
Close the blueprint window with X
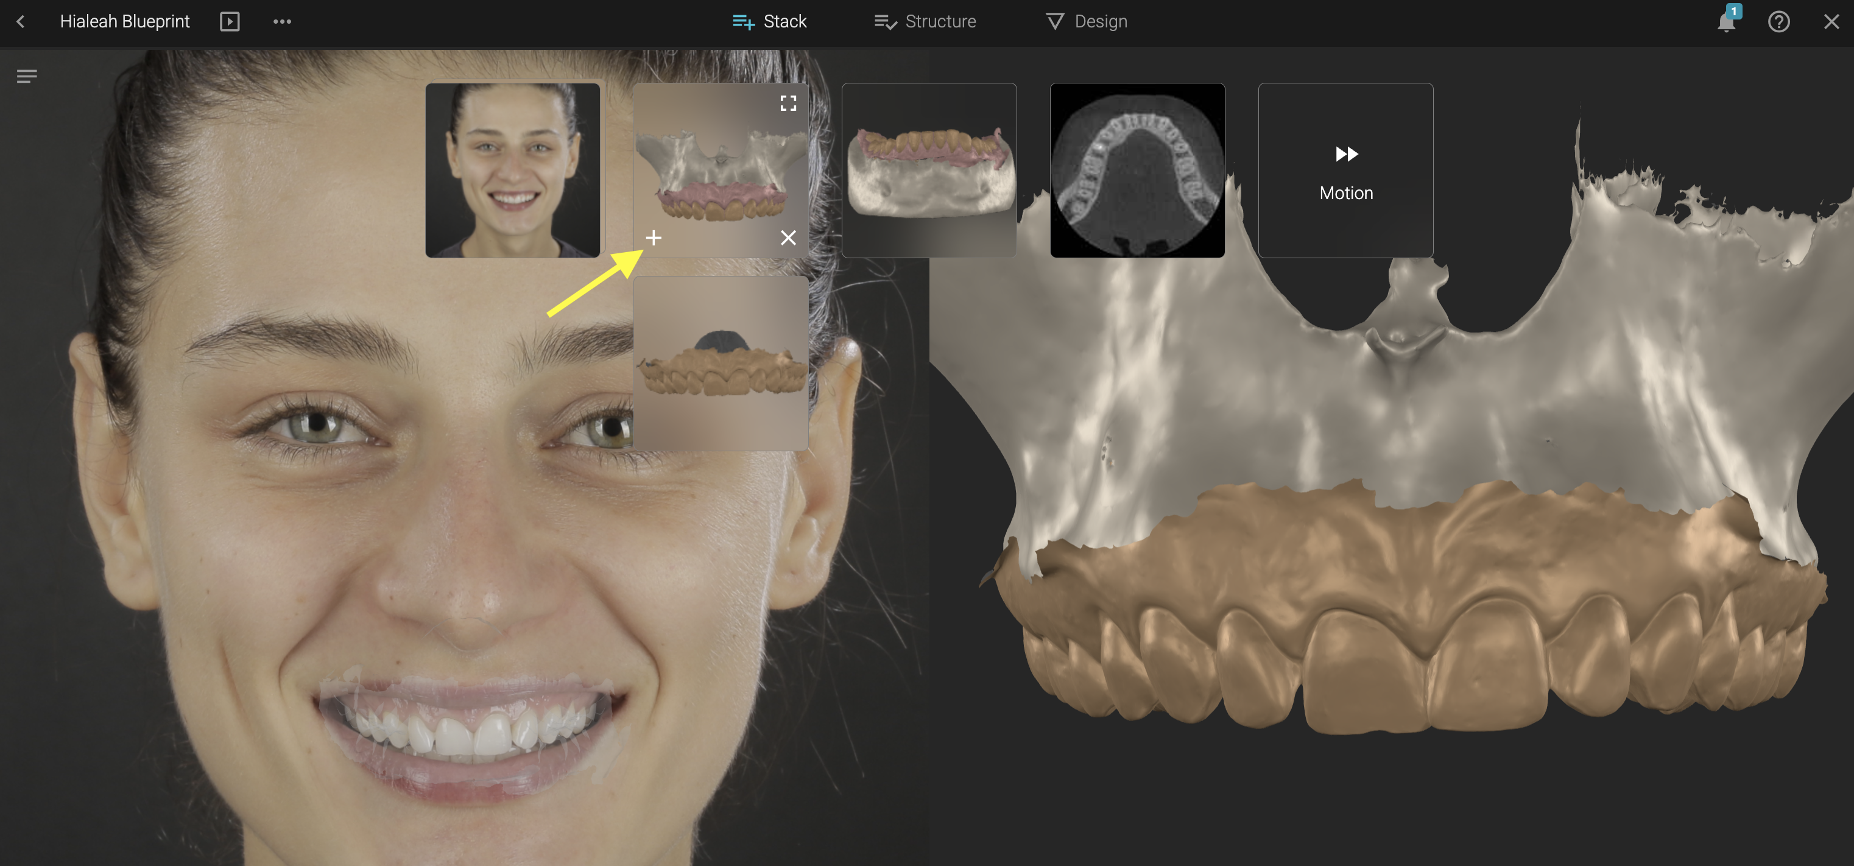(1831, 21)
